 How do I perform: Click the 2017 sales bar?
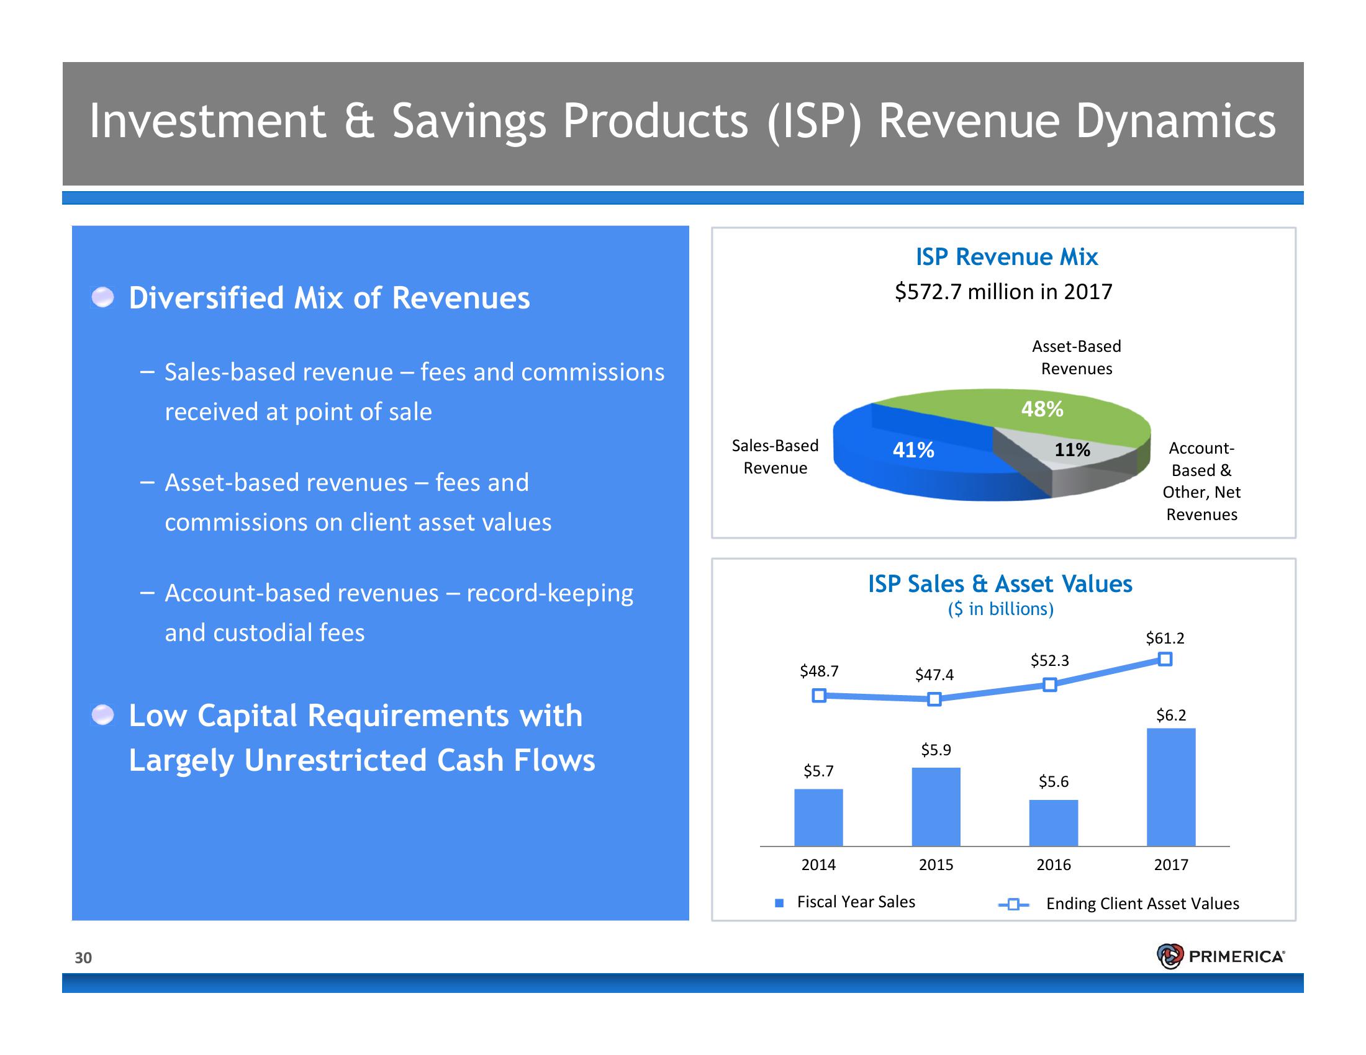(x=1171, y=788)
